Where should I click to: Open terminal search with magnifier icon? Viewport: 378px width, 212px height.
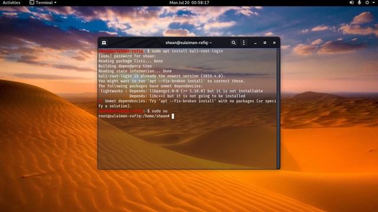coord(234,43)
